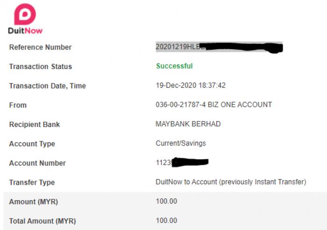
Task: Click the Account Number label
Action: point(37,163)
